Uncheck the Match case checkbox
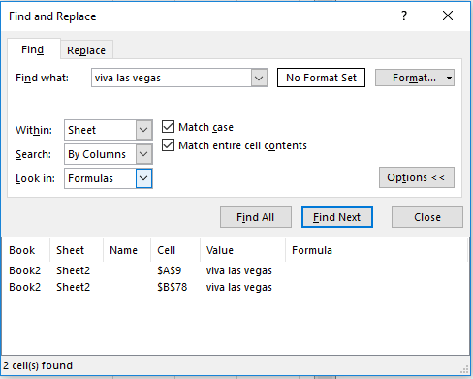Image resolution: width=473 pixels, height=379 pixels. [168, 127]
